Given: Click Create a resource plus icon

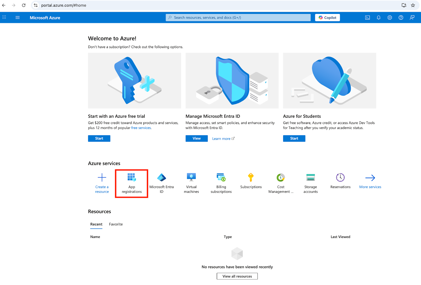Looking at the screenshot, I should [102, 178].
